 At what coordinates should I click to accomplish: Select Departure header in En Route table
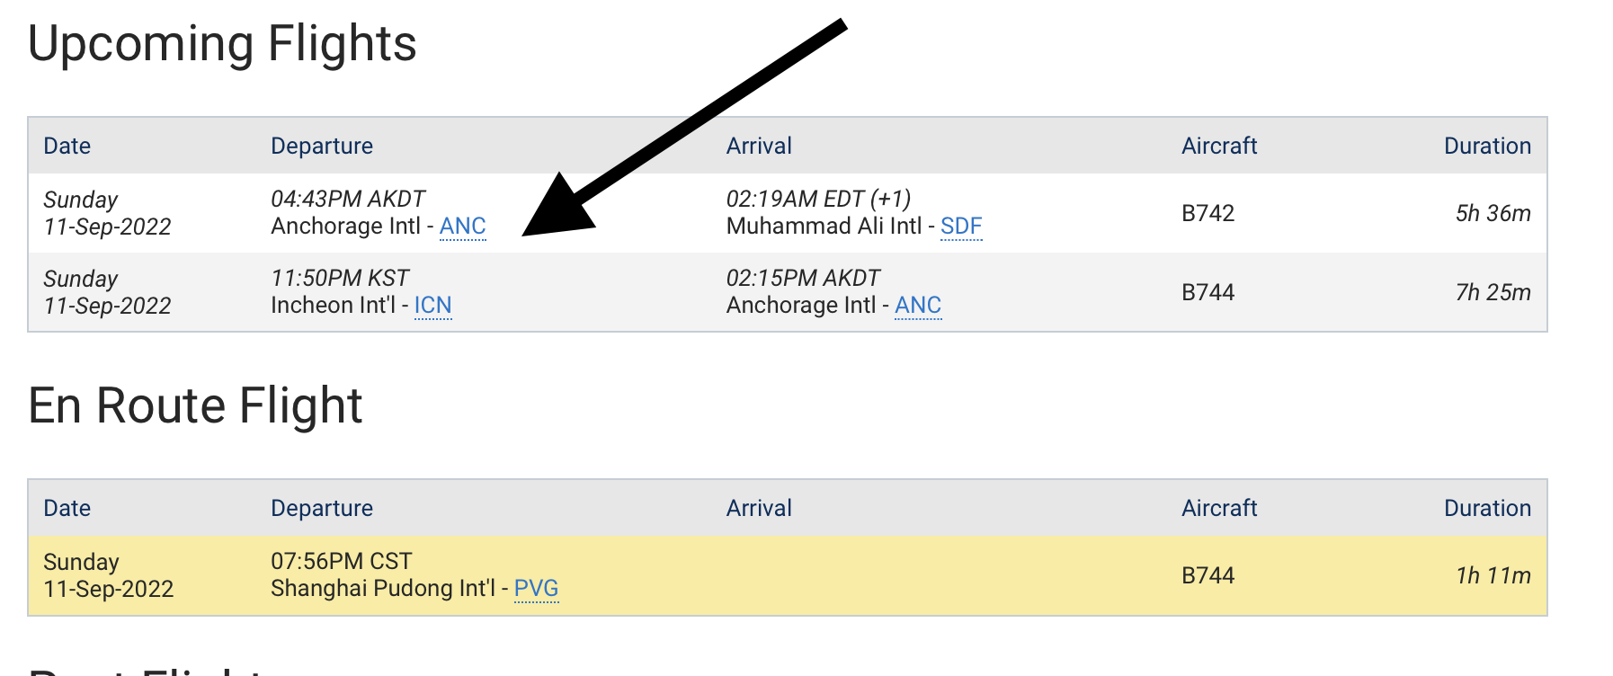point(322,509)
